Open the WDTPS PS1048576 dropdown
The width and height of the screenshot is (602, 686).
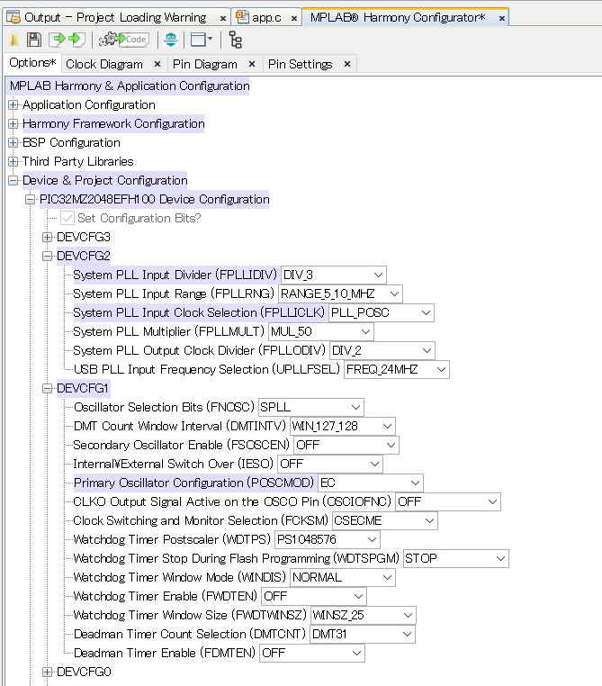click(x=328, y=539)
